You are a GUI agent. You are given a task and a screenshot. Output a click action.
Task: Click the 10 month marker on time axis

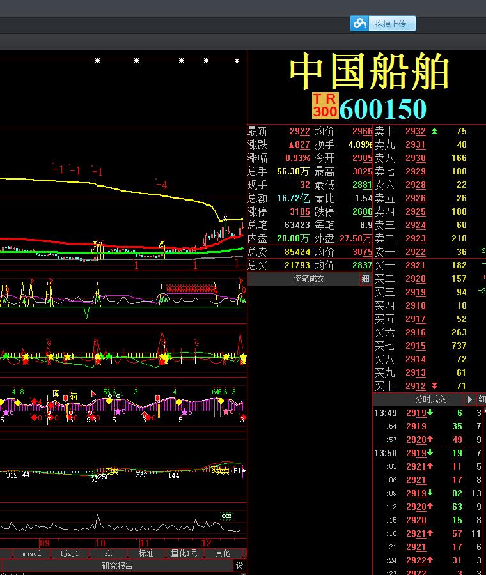100,542
